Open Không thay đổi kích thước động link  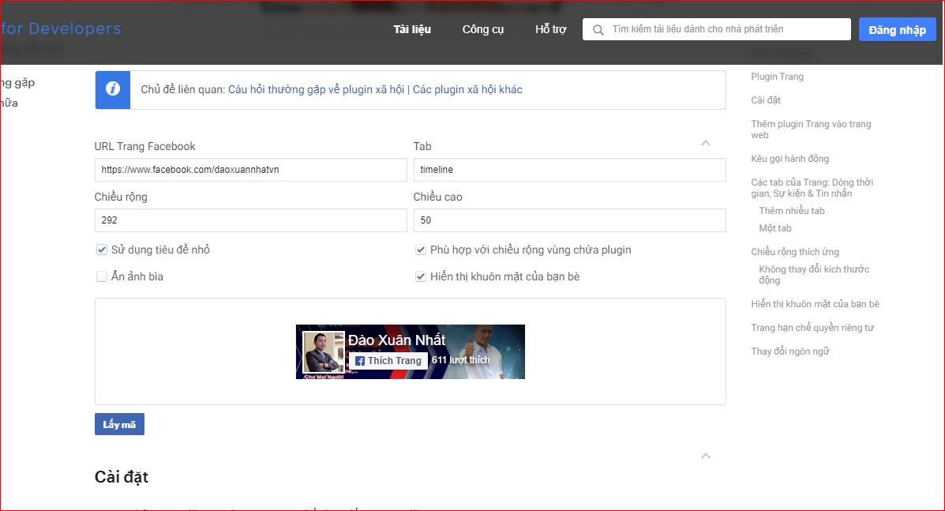tap(814, 274)
